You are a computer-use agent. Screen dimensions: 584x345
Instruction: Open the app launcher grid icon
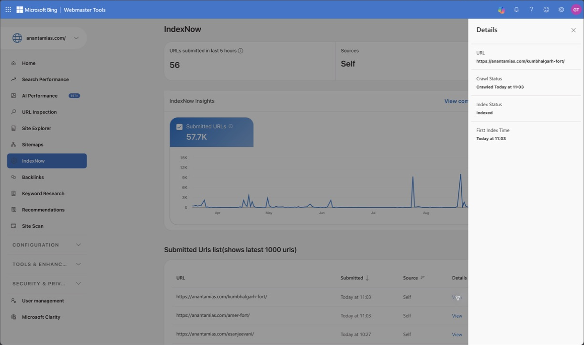(x=8, y=10)
